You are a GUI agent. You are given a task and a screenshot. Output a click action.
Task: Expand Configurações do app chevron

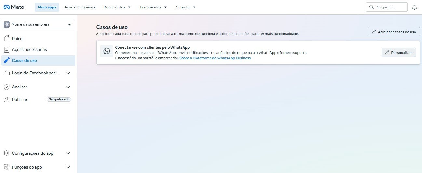click(x=68, y=153)
